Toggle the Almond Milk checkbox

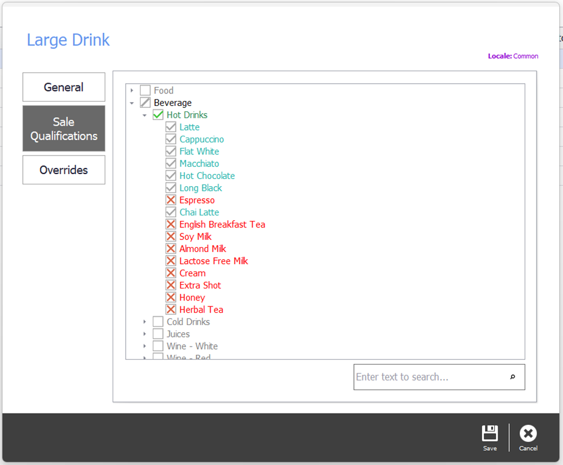click(171, 249)
